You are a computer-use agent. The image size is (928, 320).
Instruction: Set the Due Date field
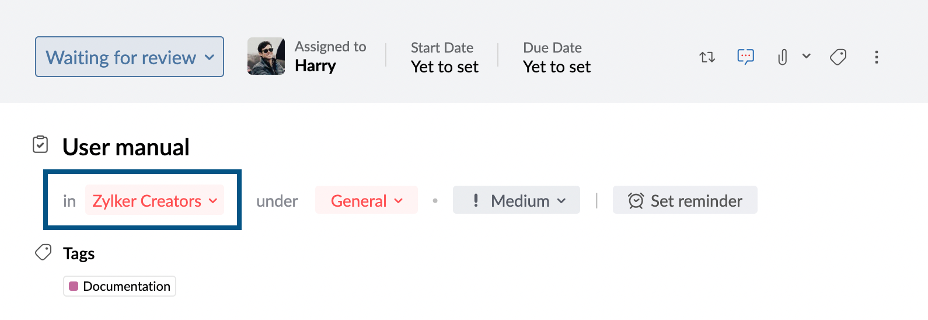point(556,57)
